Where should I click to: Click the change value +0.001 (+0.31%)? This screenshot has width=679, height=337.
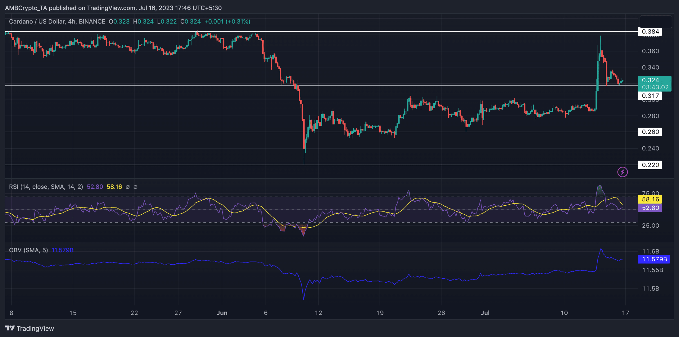227,21
